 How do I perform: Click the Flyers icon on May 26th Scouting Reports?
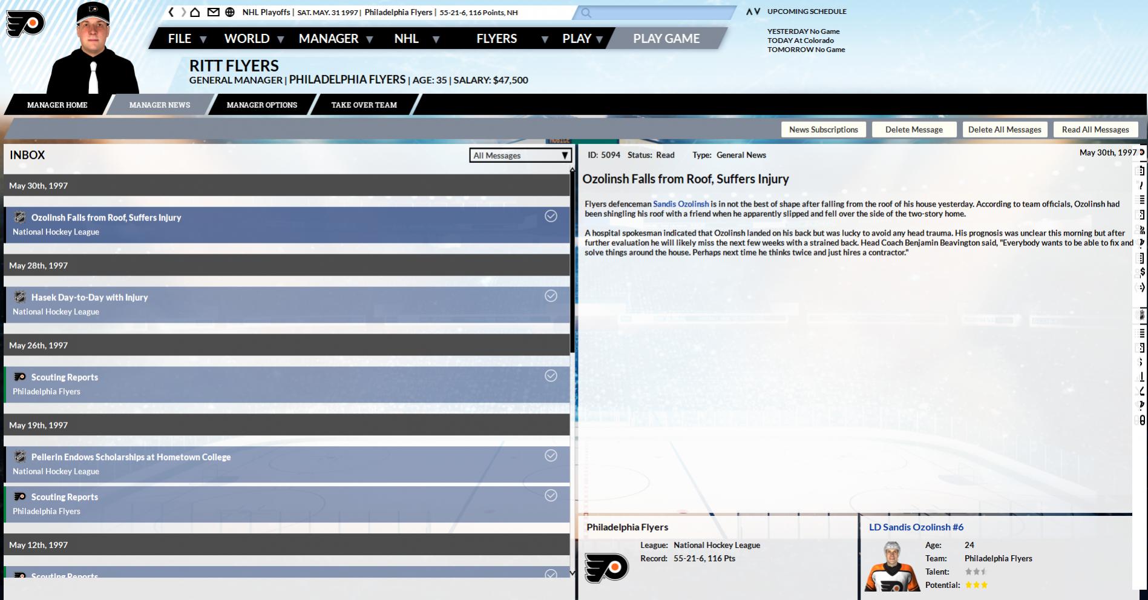coord(20,377)
